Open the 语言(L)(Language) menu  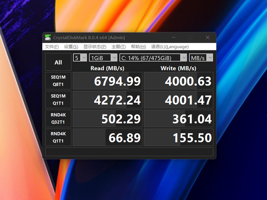(170, 47)
